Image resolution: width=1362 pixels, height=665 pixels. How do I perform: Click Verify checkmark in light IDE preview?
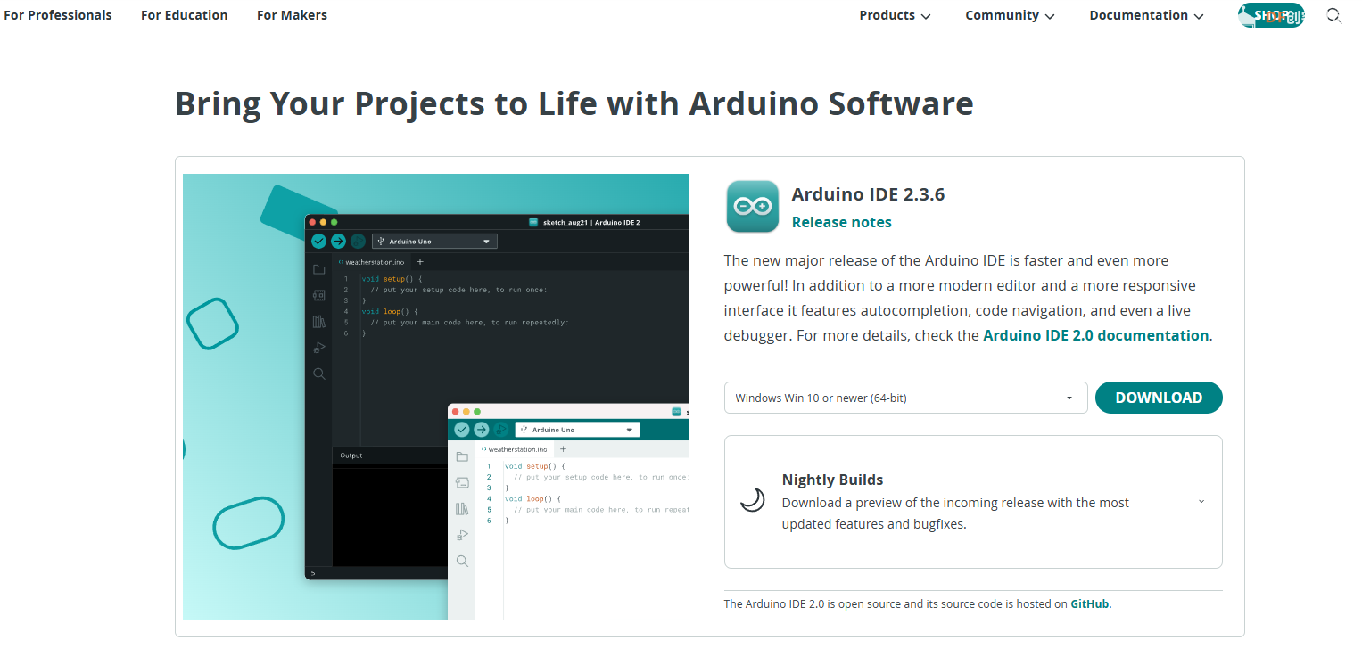[x=461, y=430]
